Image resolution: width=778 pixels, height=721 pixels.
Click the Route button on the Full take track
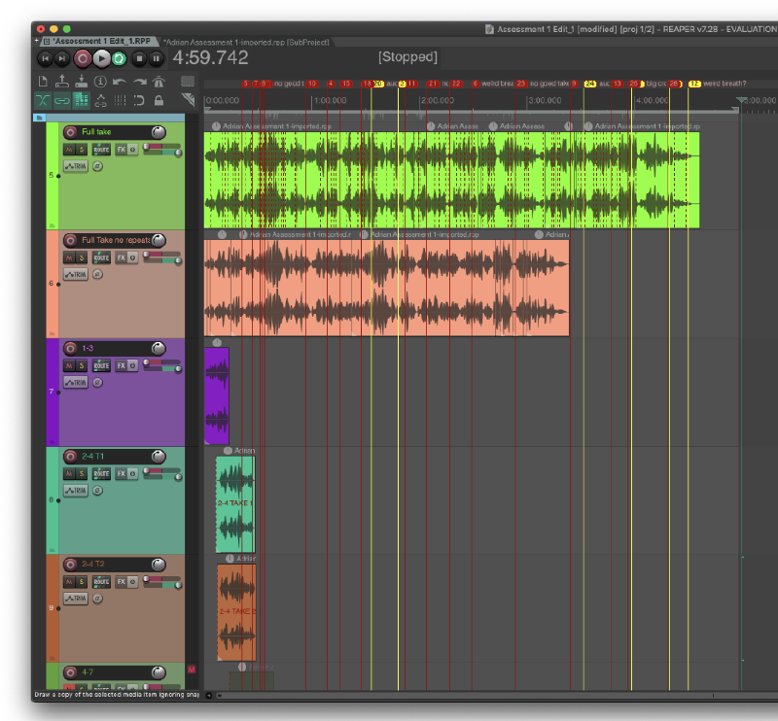(101, 150)
